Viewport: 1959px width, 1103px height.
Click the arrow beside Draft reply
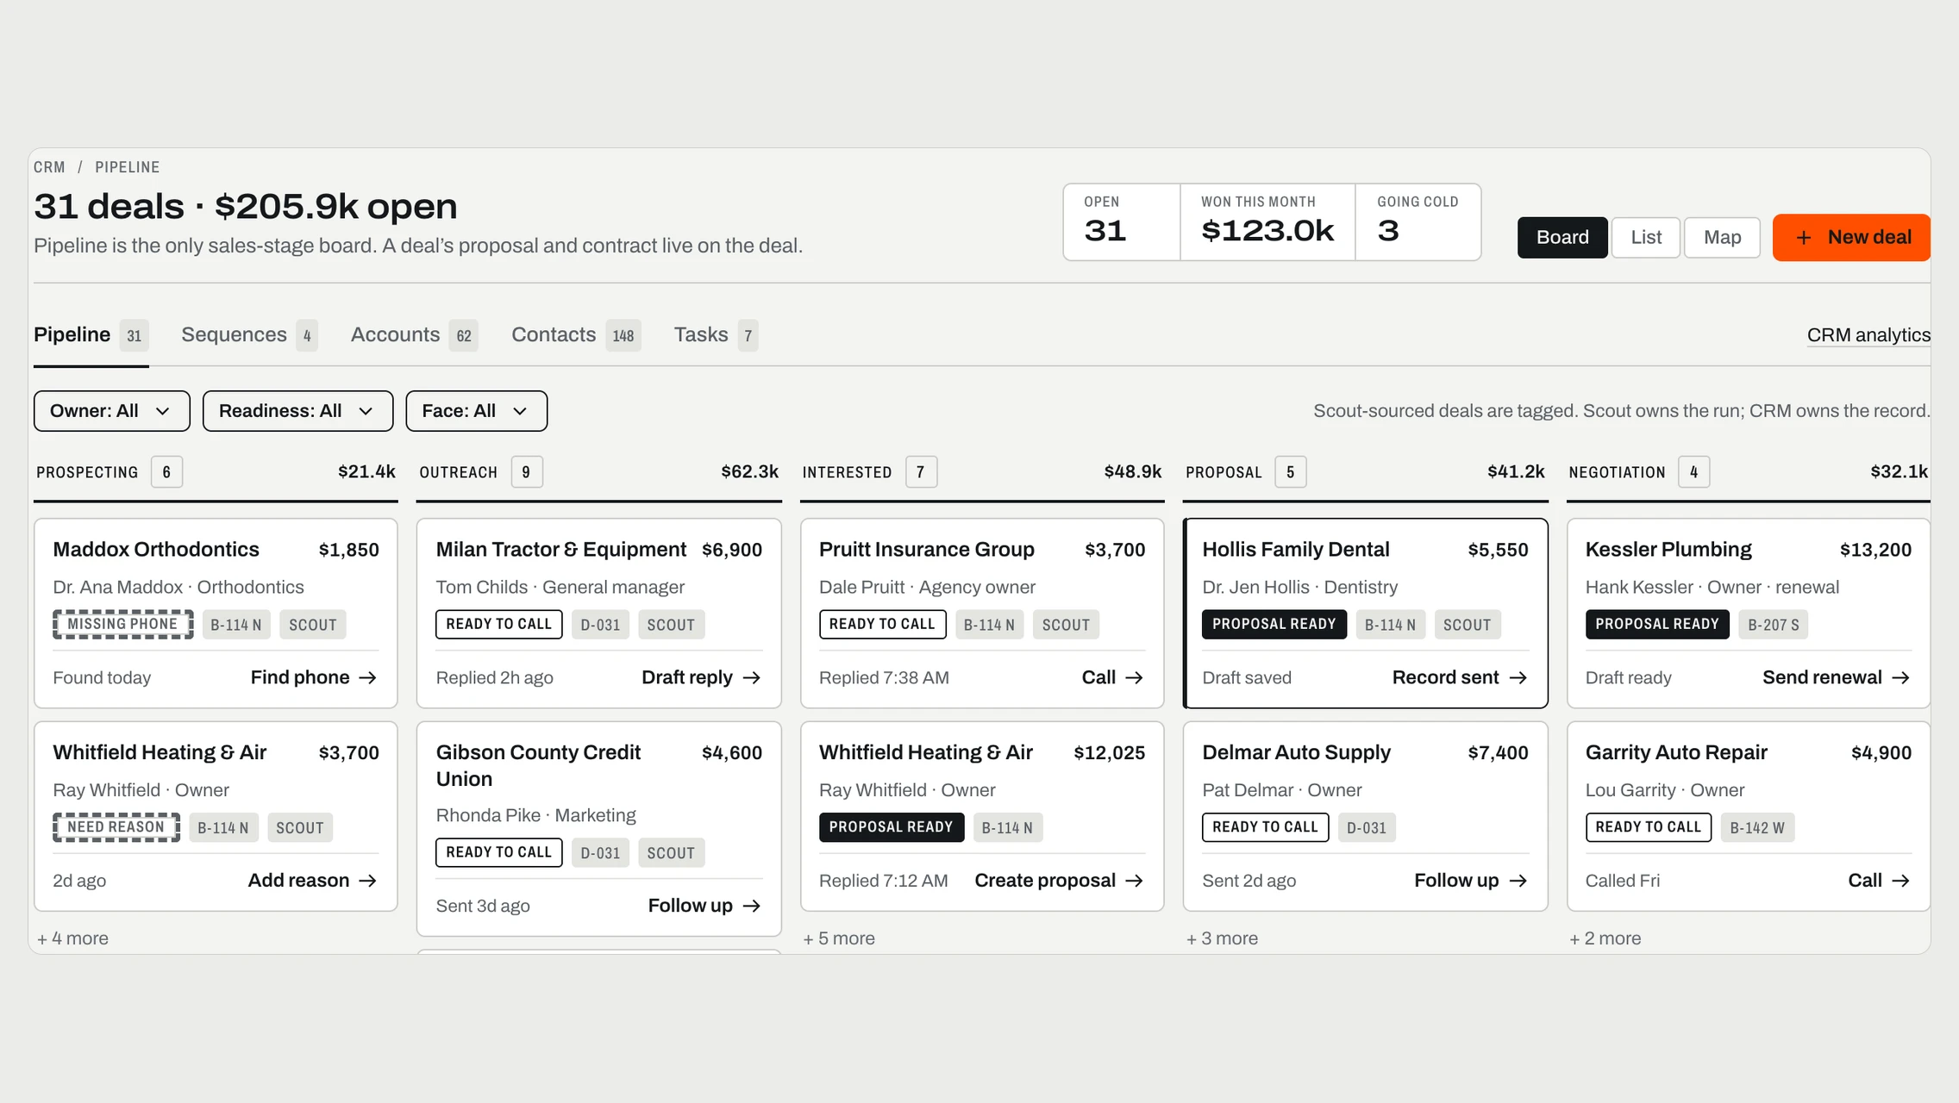(752, 678)
